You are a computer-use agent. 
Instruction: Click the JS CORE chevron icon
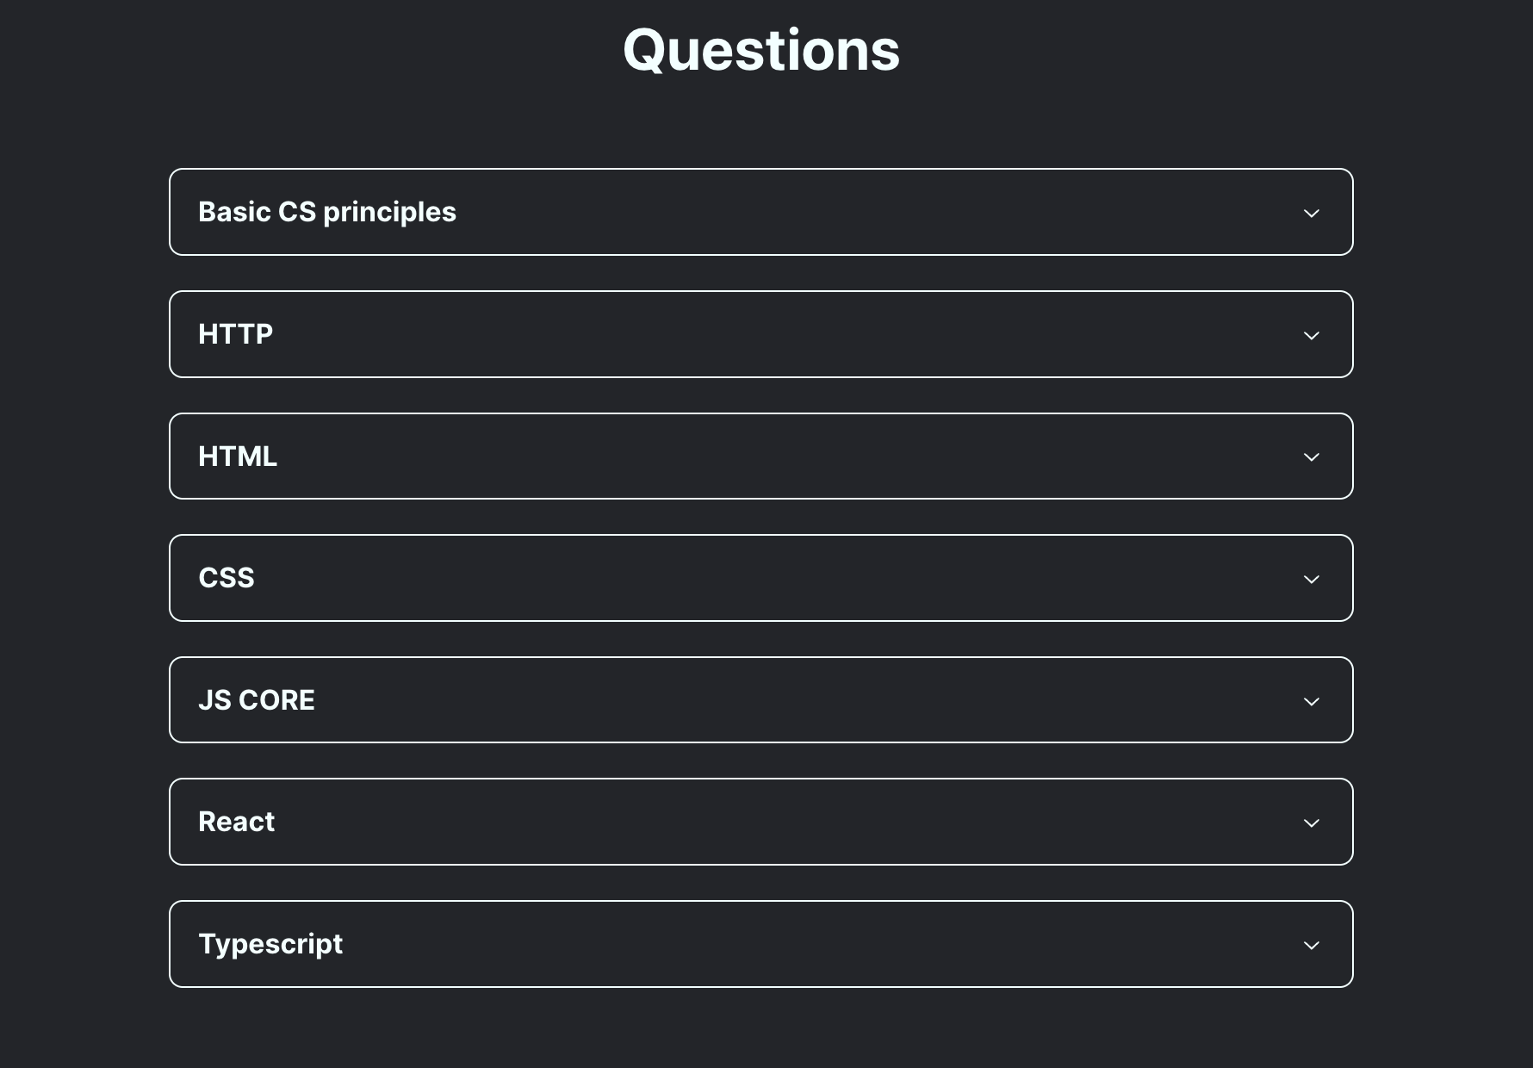click(x=1311, y=701)
